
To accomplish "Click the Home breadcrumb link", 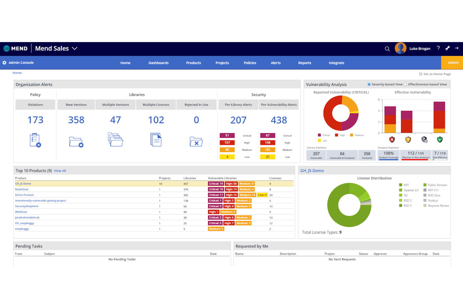I will pyautogui.click(x=17, y=73).
